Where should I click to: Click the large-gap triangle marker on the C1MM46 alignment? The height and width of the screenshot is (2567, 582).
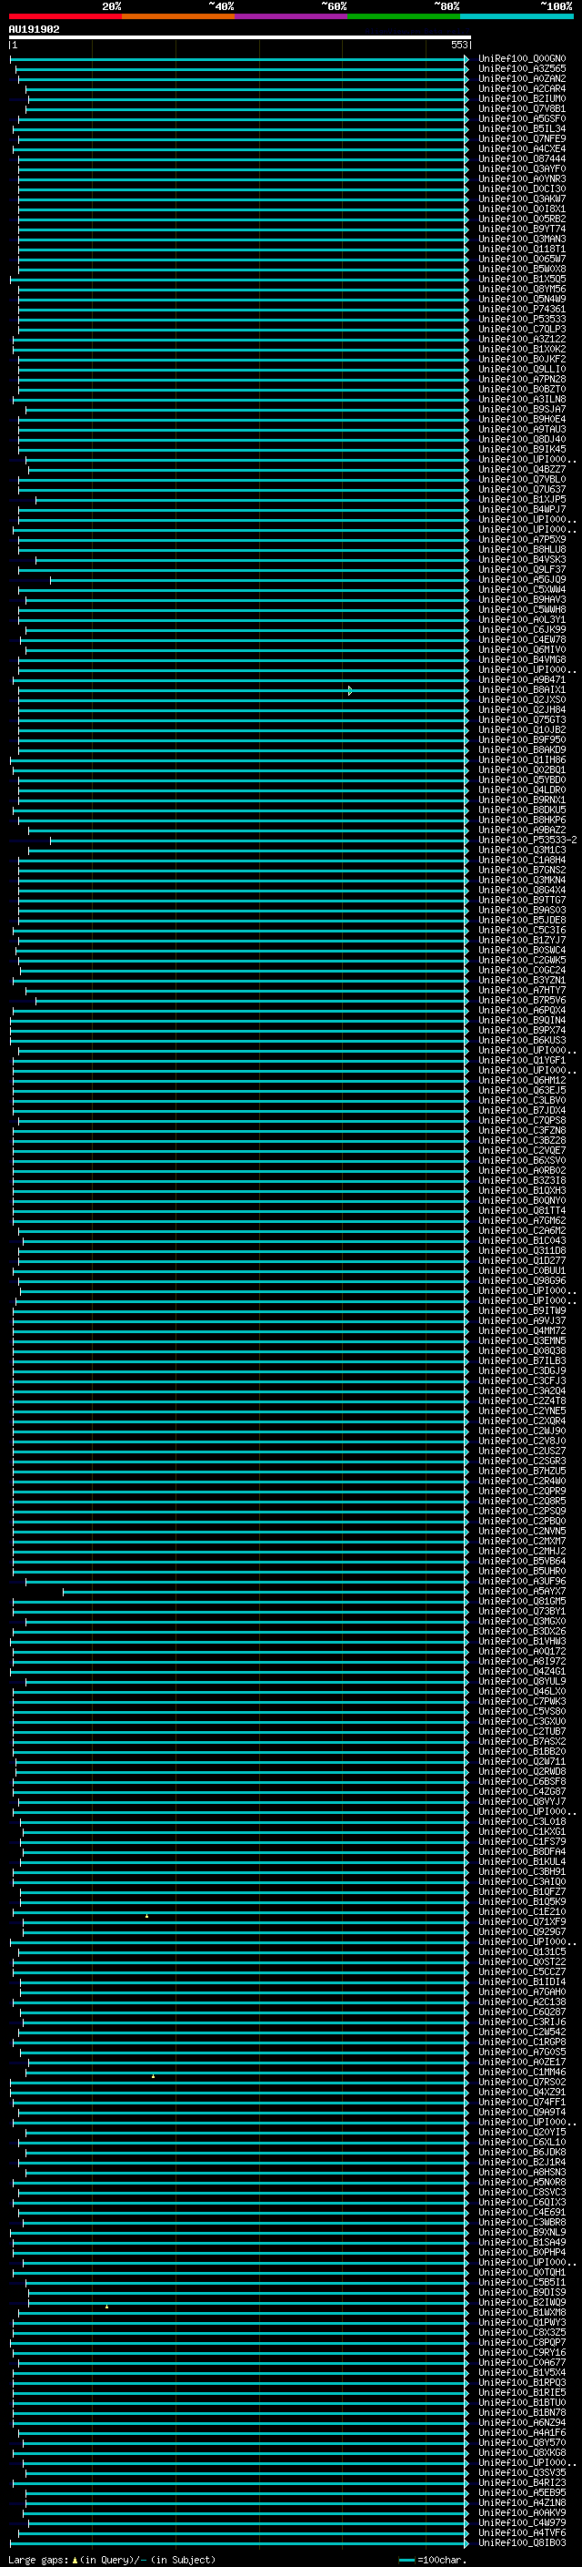pos(153,2075)
